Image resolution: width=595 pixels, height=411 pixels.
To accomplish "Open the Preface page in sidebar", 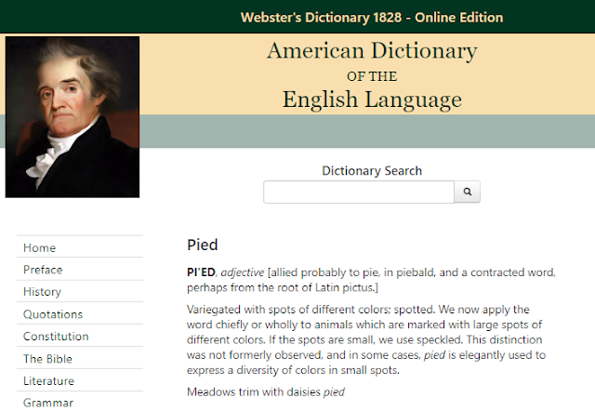I will (x=80, y=270).
